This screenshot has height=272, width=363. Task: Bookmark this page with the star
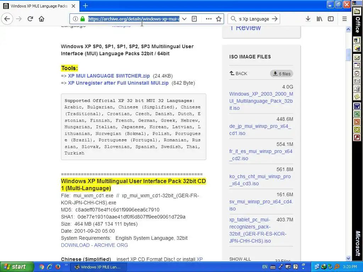click(x=219, y=19)
